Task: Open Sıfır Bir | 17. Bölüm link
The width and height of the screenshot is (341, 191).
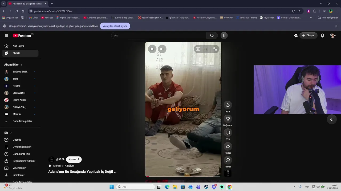Action: point(64,166)
